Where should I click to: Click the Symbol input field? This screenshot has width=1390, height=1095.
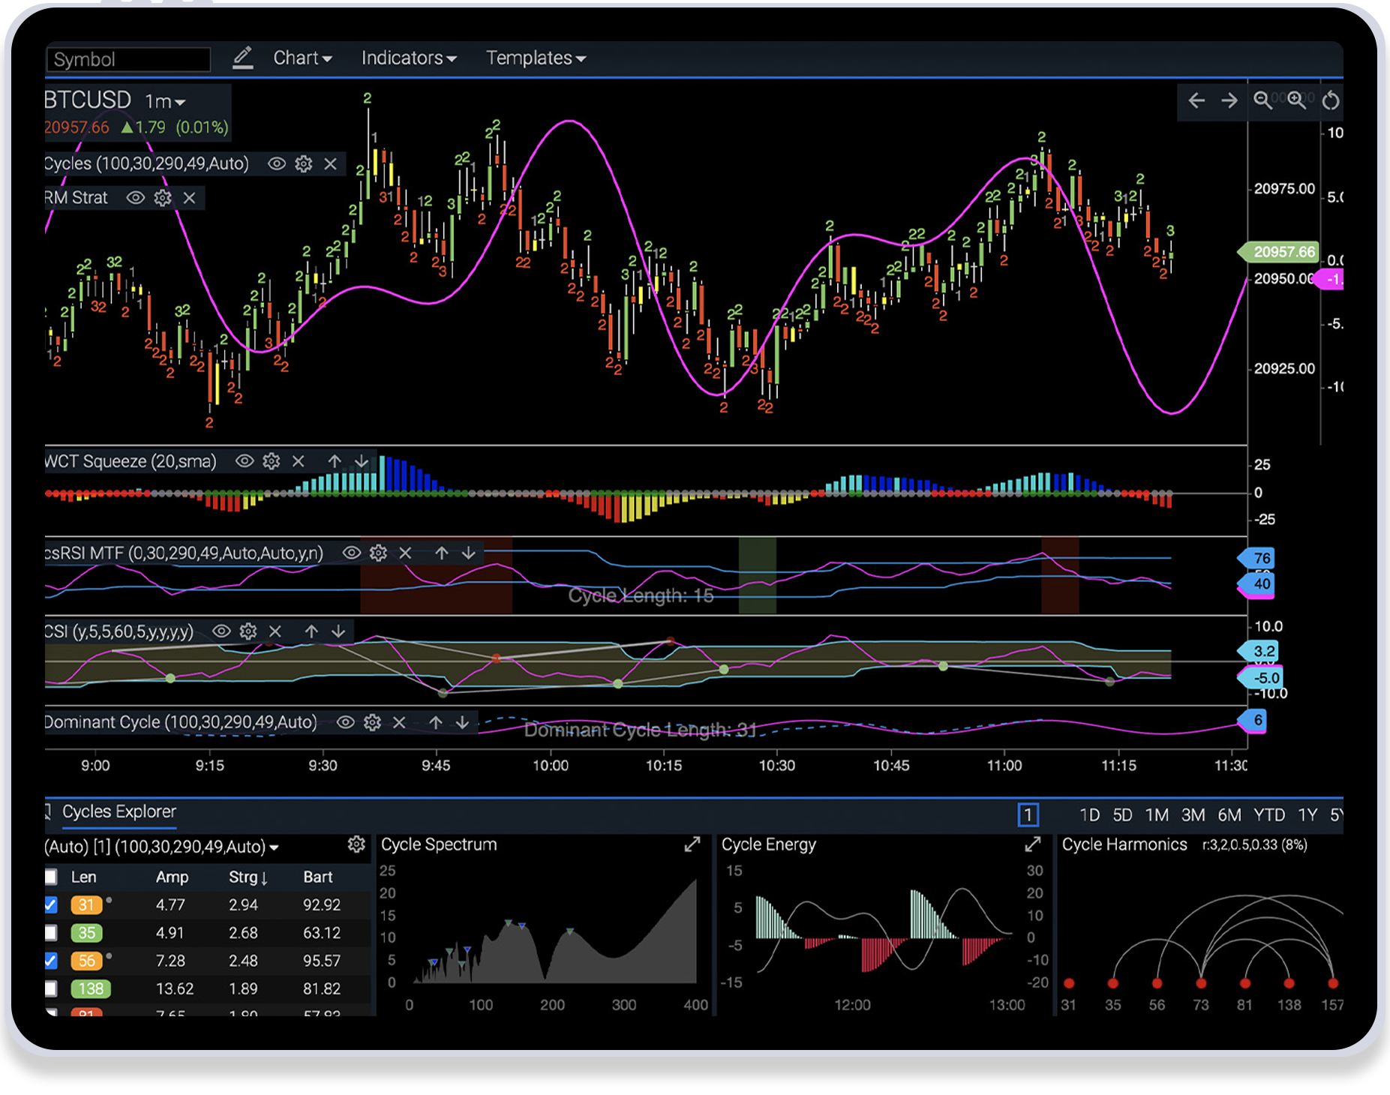click(128, 59)
